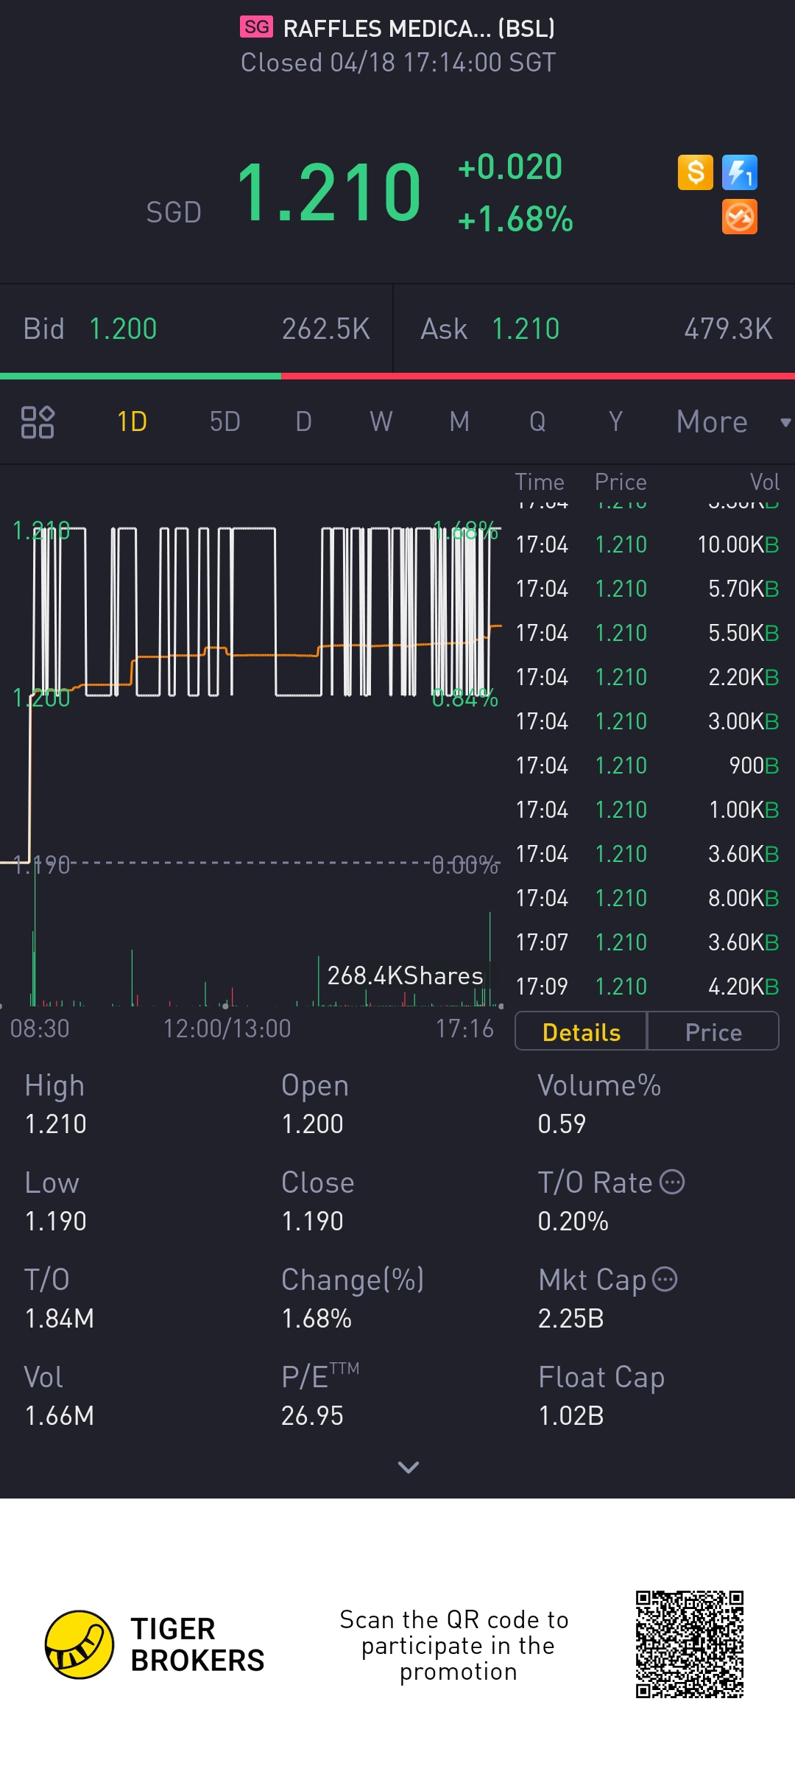Tap the Open 1.200 value

tap(313, 1124)
